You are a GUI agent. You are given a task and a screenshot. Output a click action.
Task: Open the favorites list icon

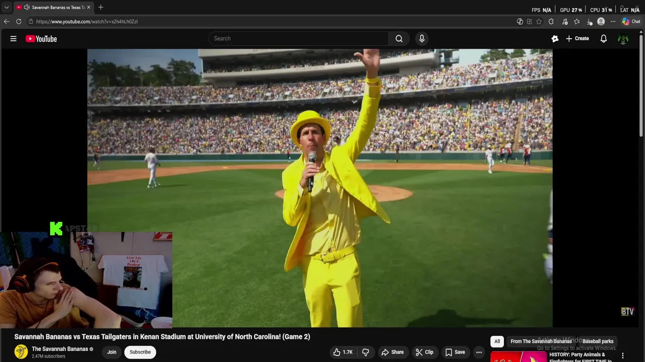577,22
